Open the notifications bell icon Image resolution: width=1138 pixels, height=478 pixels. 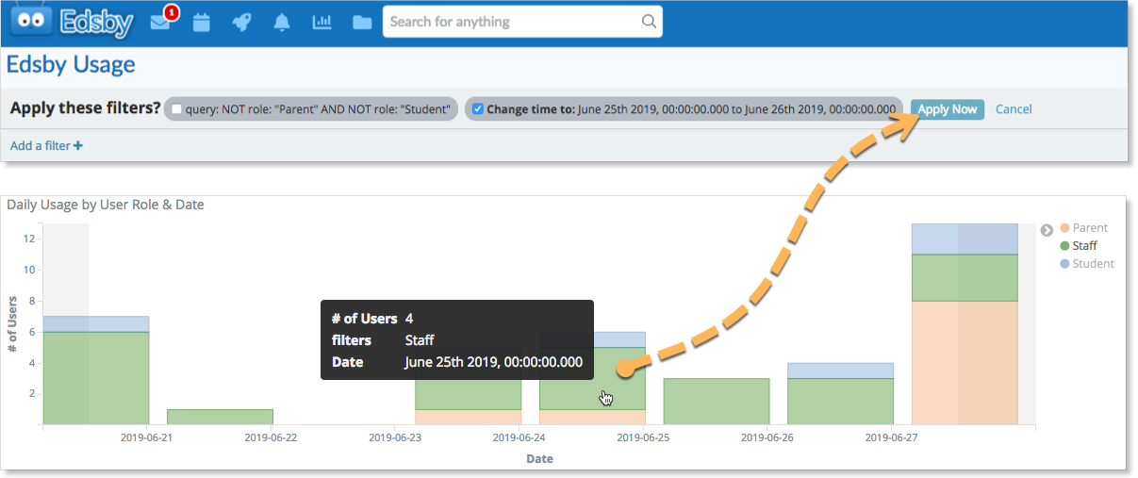[281, 23]
